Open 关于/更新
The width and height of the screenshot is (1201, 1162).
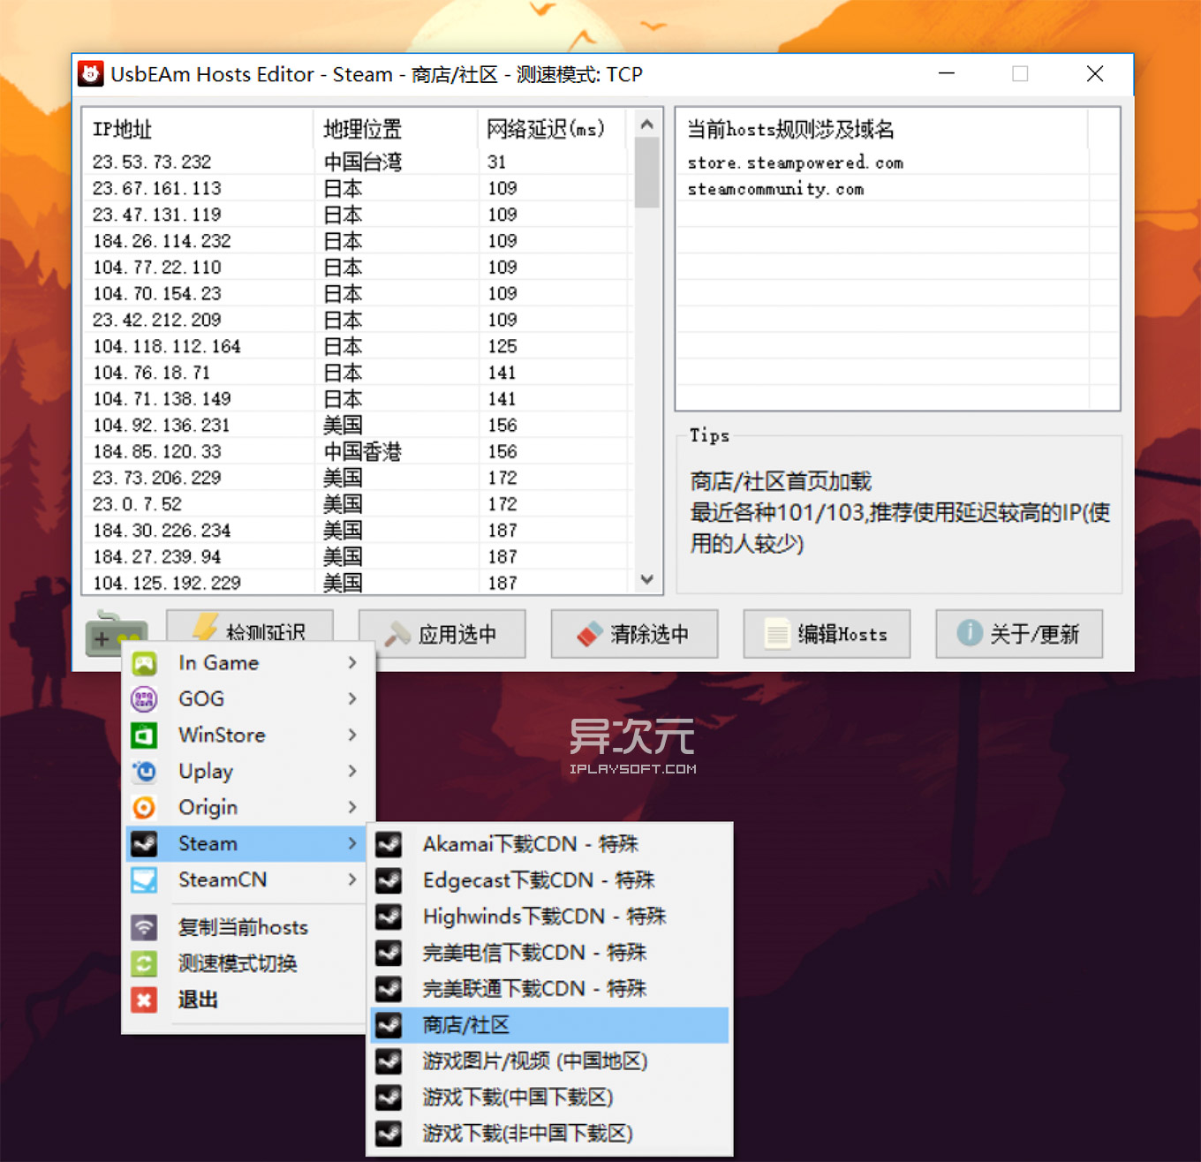[x=1018, y=633]
